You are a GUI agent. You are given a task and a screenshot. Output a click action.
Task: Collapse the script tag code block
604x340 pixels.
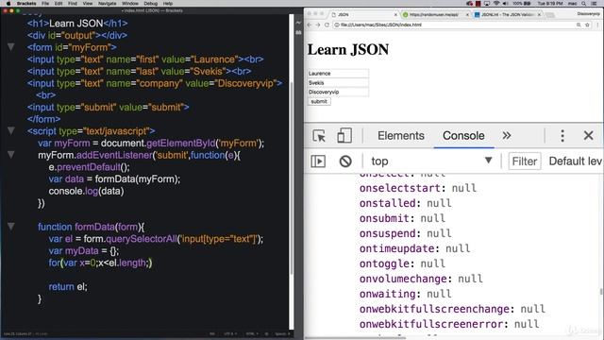(x=10, y=130)
